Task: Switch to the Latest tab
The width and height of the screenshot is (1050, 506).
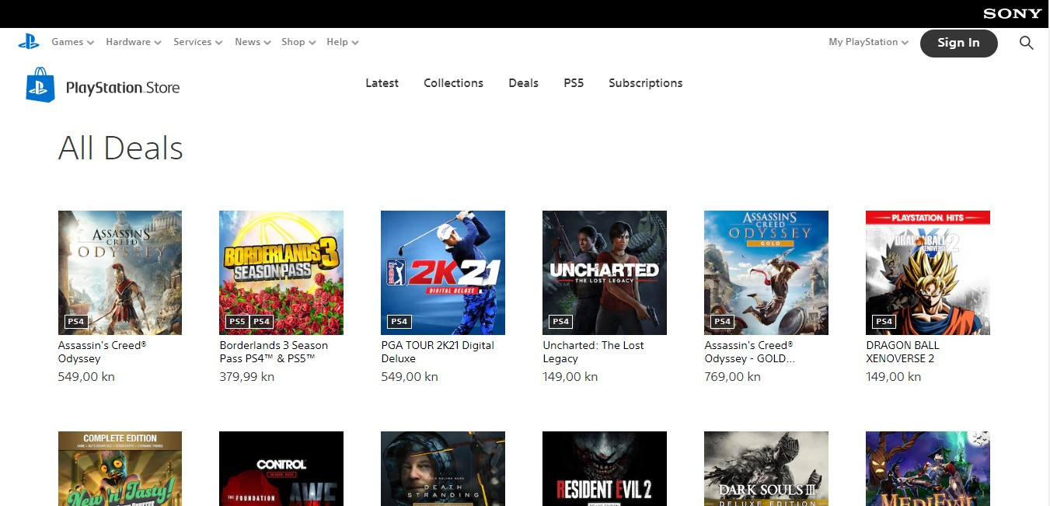Action: coord(382,83)
